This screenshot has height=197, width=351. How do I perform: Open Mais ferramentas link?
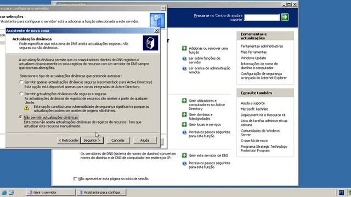[x=253, y=52]
